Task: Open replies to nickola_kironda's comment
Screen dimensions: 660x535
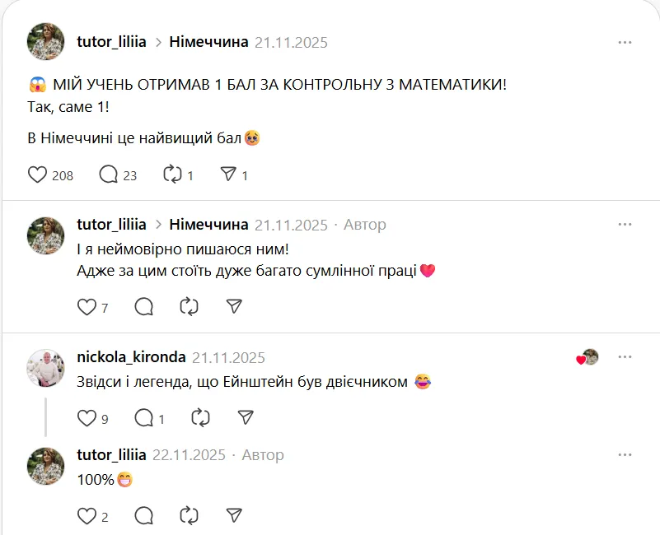Action: [143, 418]
